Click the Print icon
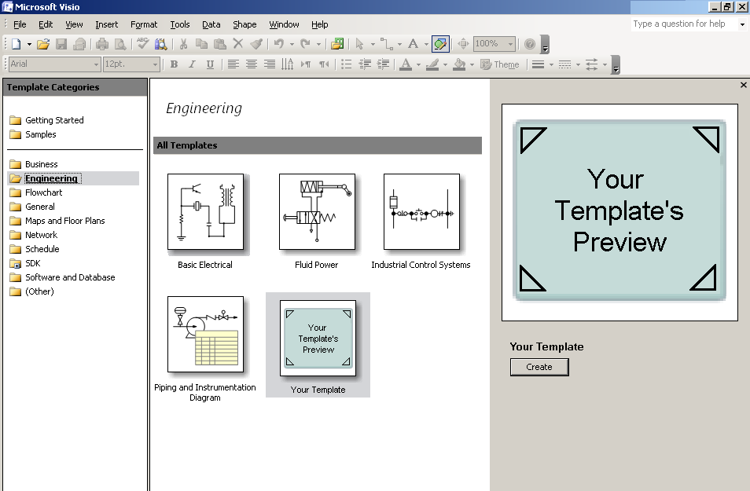The image size is (750, 491). click(102, 44)
